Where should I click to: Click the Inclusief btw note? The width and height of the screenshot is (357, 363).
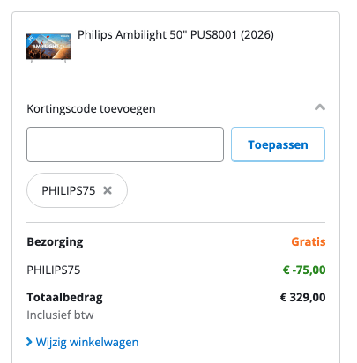(60, 315)
